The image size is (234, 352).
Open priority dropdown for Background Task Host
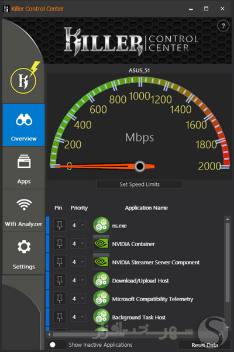pyautogui.click(x=78, y=317)
